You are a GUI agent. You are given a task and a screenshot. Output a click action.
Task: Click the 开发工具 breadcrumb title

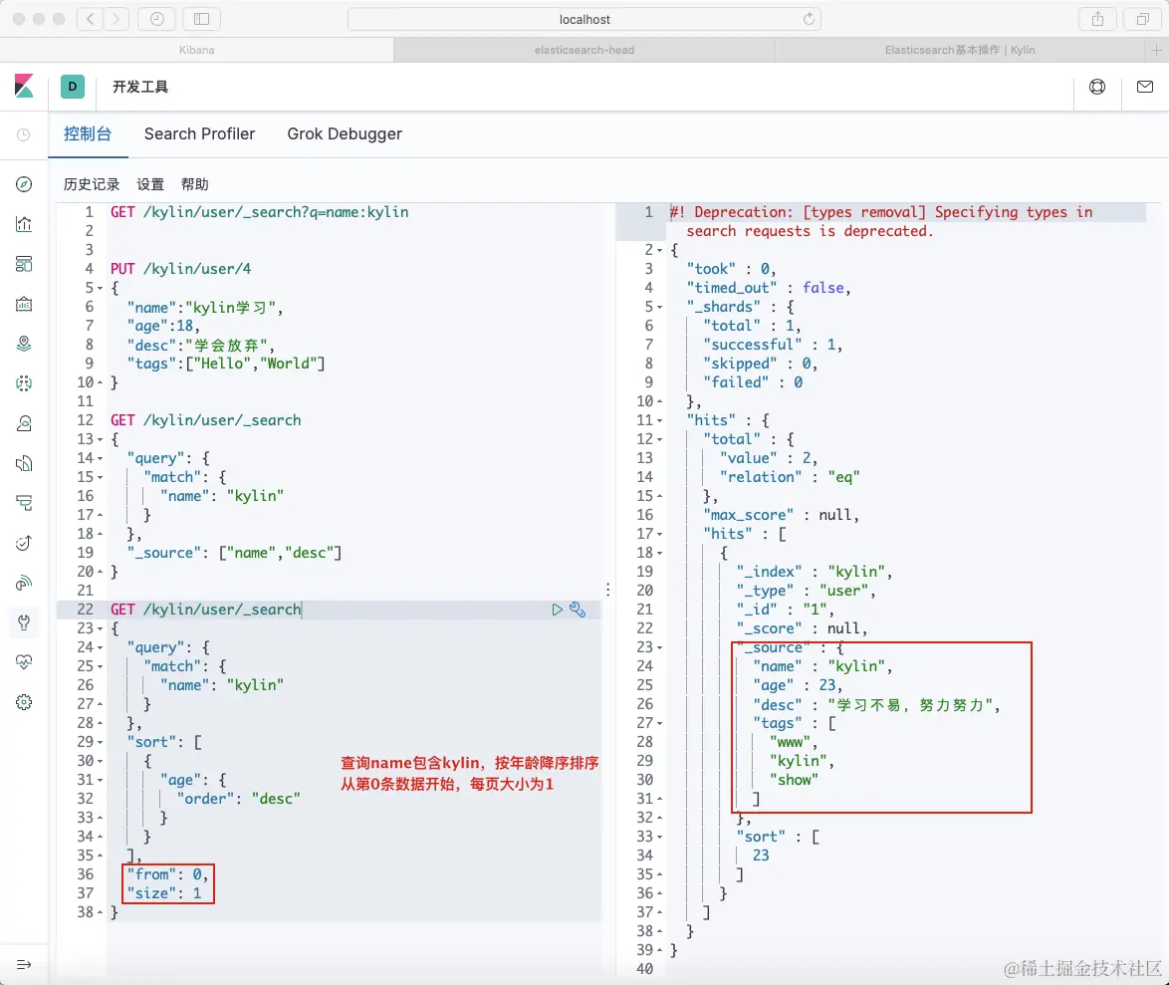coord(140,87)
